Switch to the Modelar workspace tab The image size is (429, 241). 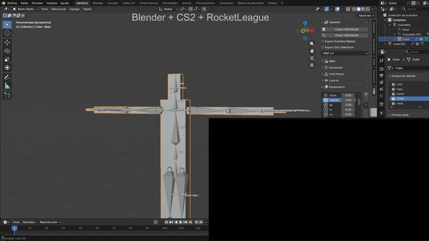98,3
